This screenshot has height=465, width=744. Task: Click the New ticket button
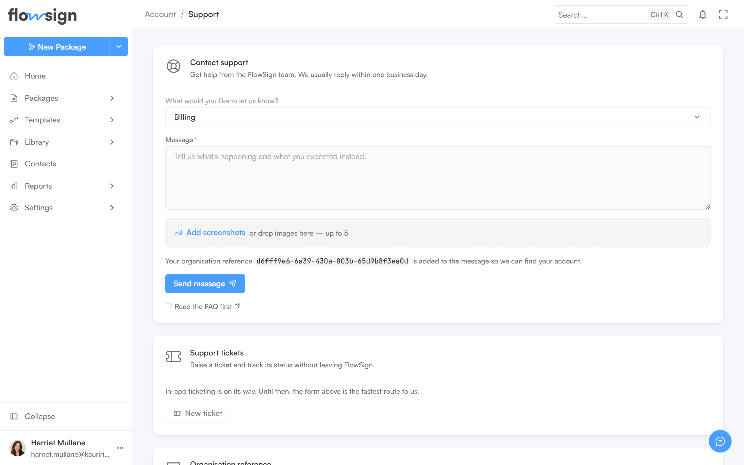(x=198, y=413)
